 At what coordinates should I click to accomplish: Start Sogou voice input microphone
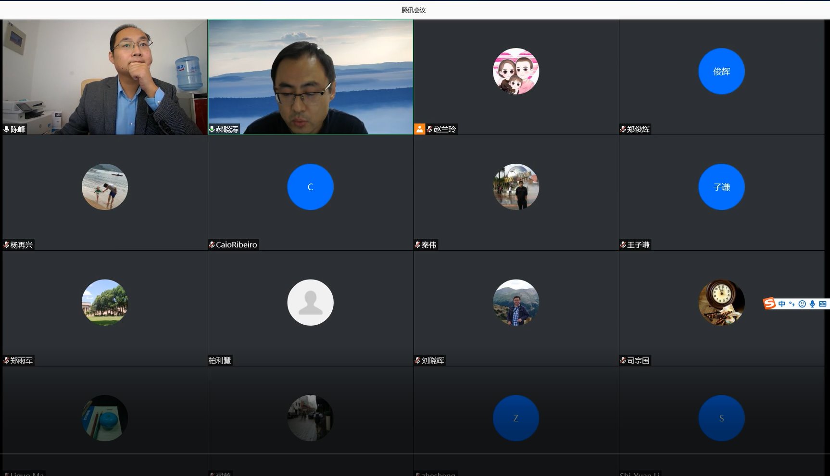click(812, 304)
